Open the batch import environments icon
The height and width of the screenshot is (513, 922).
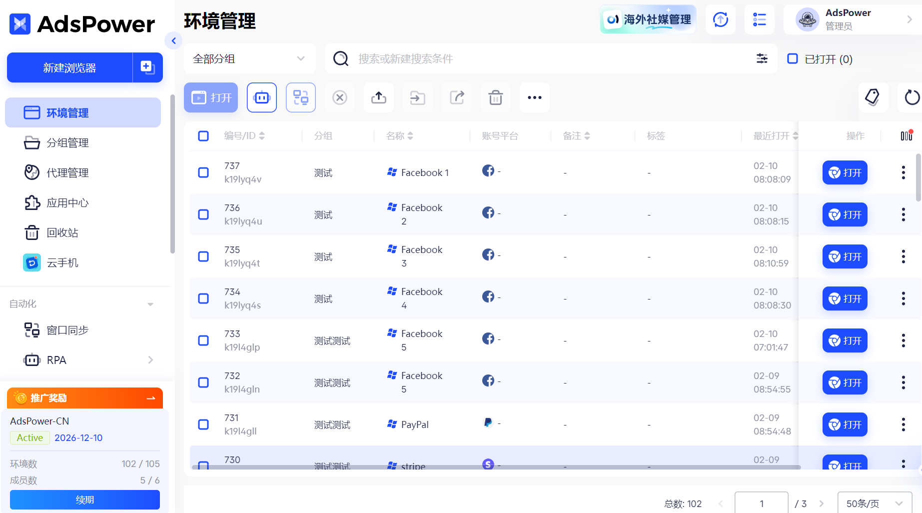[x=378, y=97]
